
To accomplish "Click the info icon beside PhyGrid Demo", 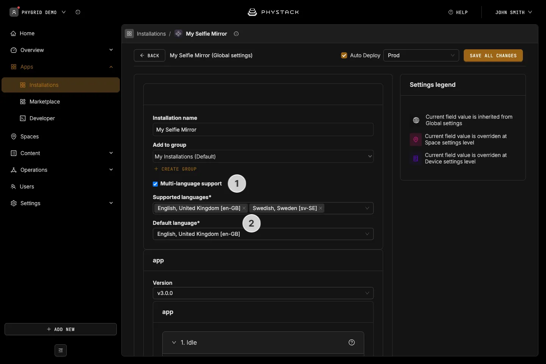I will coord(78,12).
